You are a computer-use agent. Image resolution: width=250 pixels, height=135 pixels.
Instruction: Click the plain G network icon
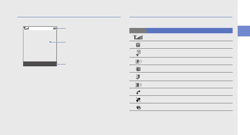[138, 45]
